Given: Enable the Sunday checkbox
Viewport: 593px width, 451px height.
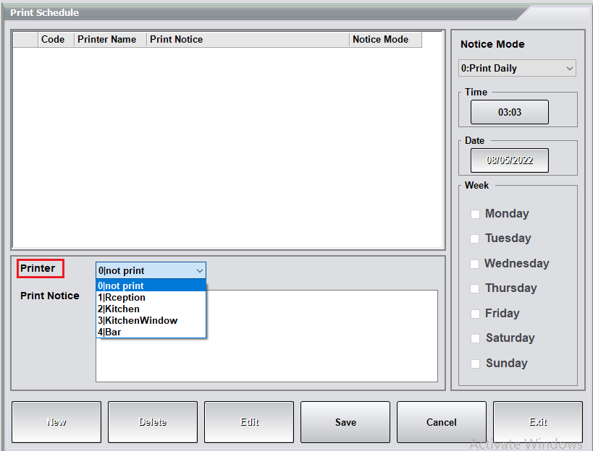Looking at the screenshot, I should coord(475,364).
